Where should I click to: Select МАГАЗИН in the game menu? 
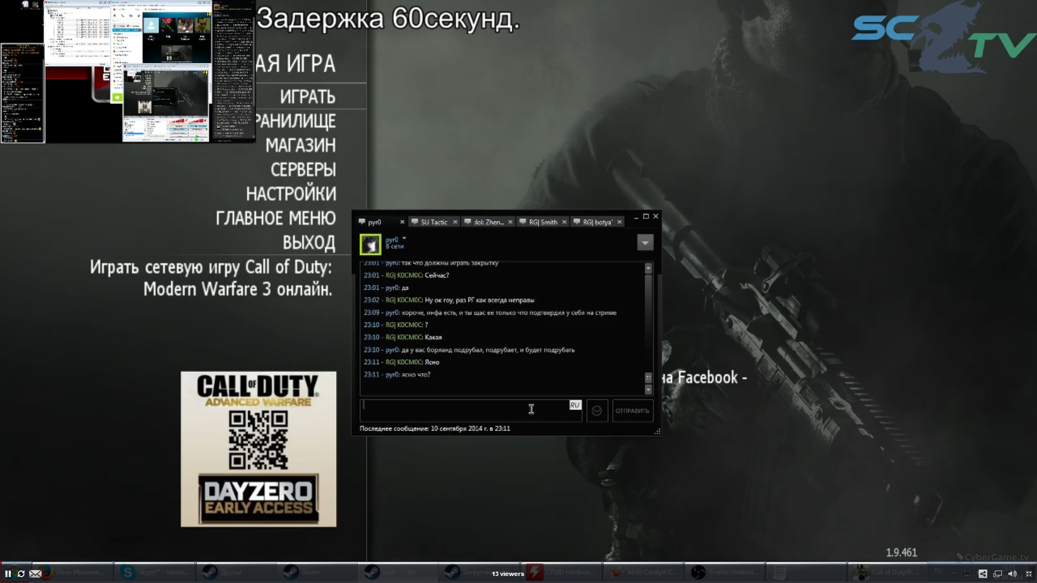[300, 145]
